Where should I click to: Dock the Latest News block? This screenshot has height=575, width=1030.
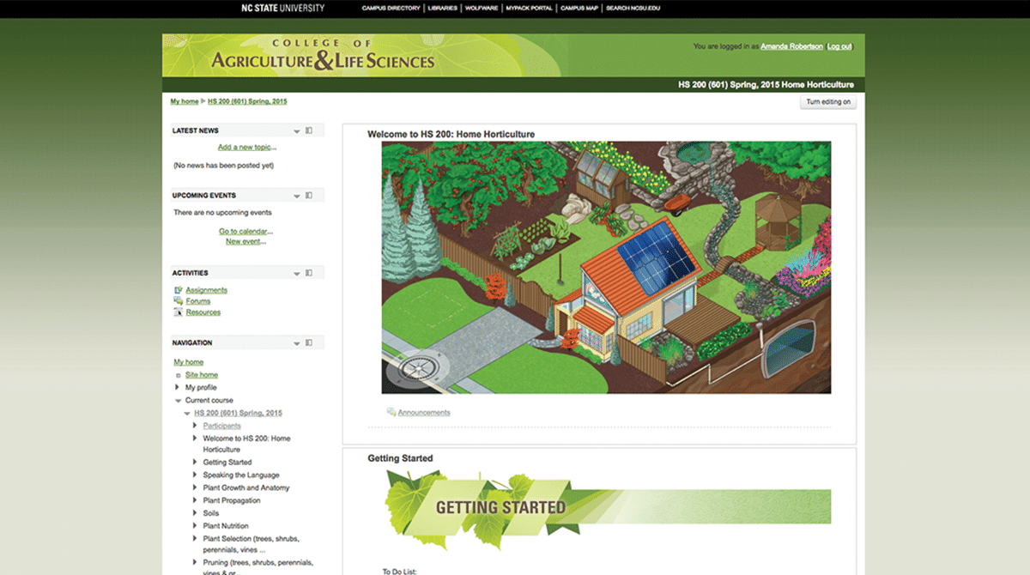[x=309, y=130]
